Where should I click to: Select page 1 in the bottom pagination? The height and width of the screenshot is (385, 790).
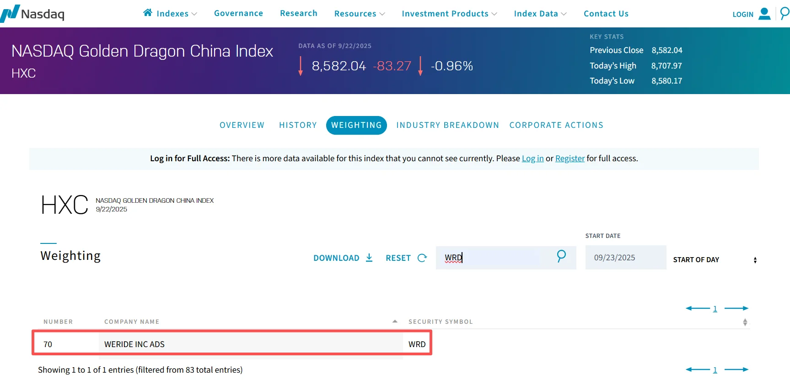715,370
